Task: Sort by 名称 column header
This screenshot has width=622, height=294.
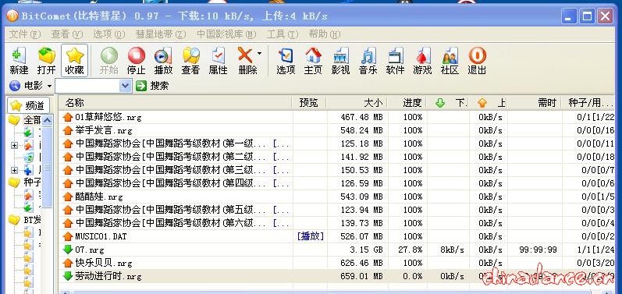Action: click(x=176, y=103)
